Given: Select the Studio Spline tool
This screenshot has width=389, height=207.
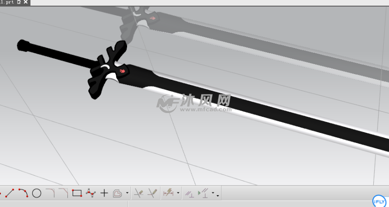Looking at the screenshot, I should [91, 193].
